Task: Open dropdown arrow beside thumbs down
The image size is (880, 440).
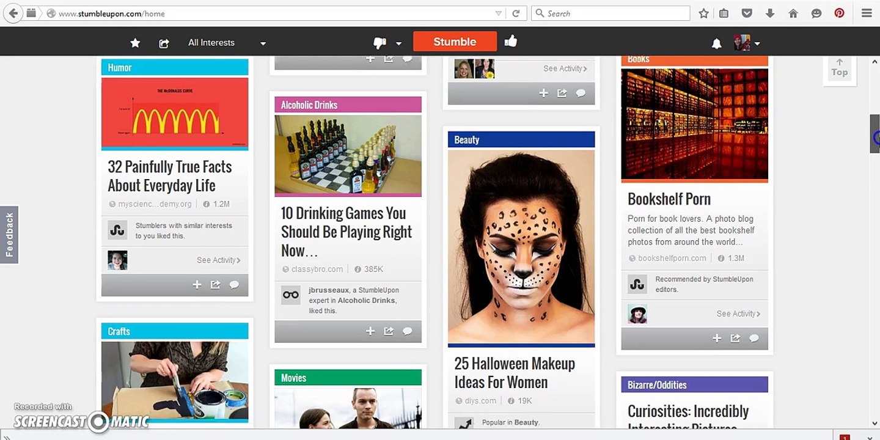Action: click(x=399, y=43)
